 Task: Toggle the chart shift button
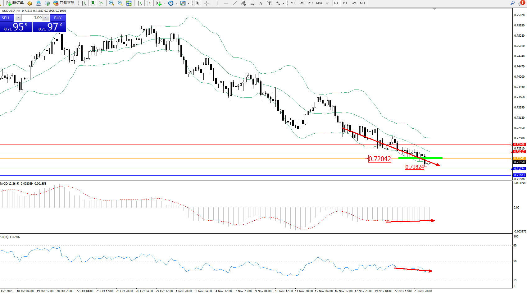pyautogui.click(x=149, y=3)
